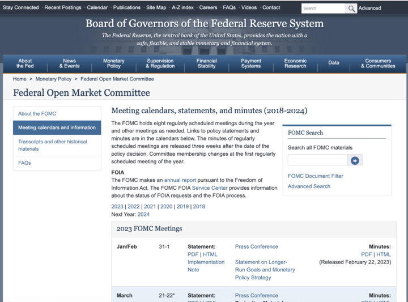Open the Videos link
This screenshot has width=408, height=302.
249,7
